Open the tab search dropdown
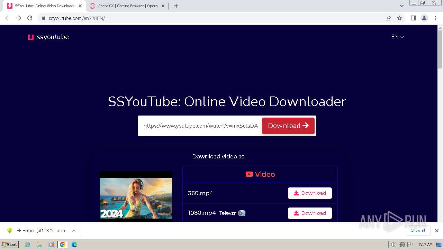443x249 pixels. (402, 6)
